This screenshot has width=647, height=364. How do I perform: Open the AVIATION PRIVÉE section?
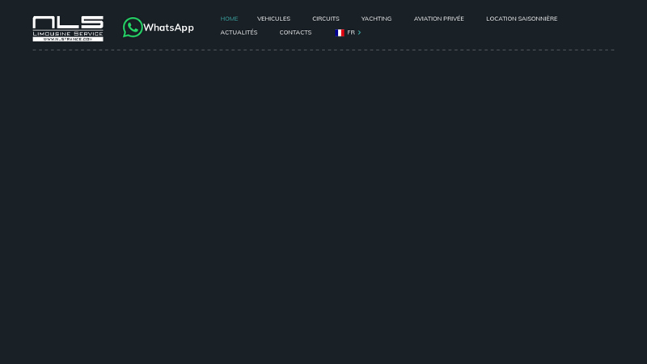click(438, 19)
